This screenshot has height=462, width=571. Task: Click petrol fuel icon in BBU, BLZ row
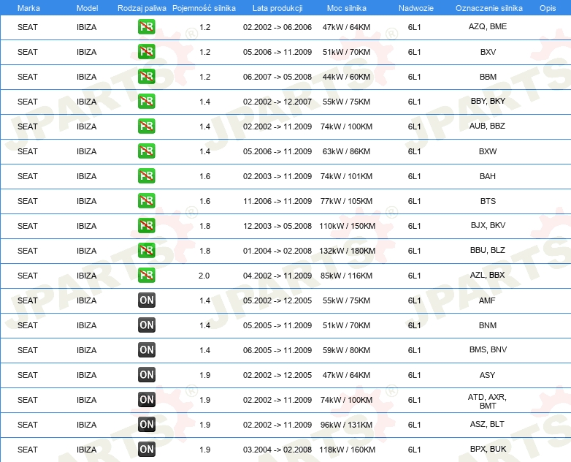point(146,250)
